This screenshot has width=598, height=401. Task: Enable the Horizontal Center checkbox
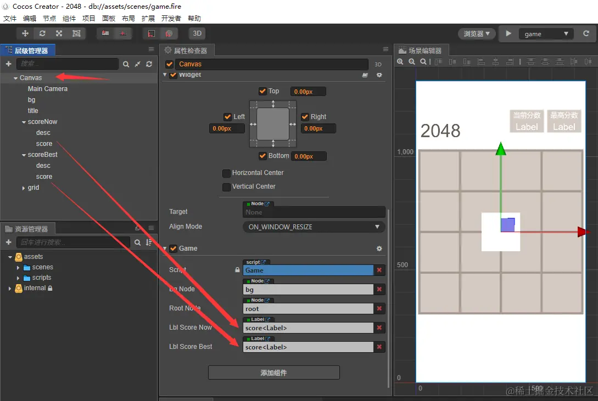[227, 173]
